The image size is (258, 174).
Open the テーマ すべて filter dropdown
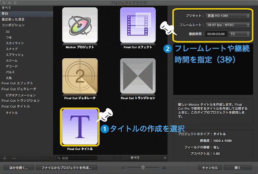[x=148, y=158]
